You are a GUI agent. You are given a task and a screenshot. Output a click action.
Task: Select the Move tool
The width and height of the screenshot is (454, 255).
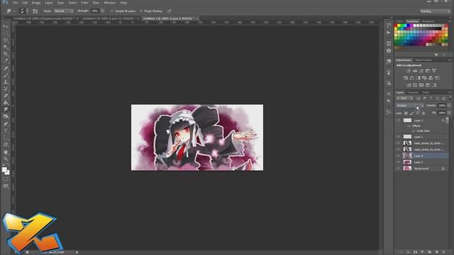point(6,26)
